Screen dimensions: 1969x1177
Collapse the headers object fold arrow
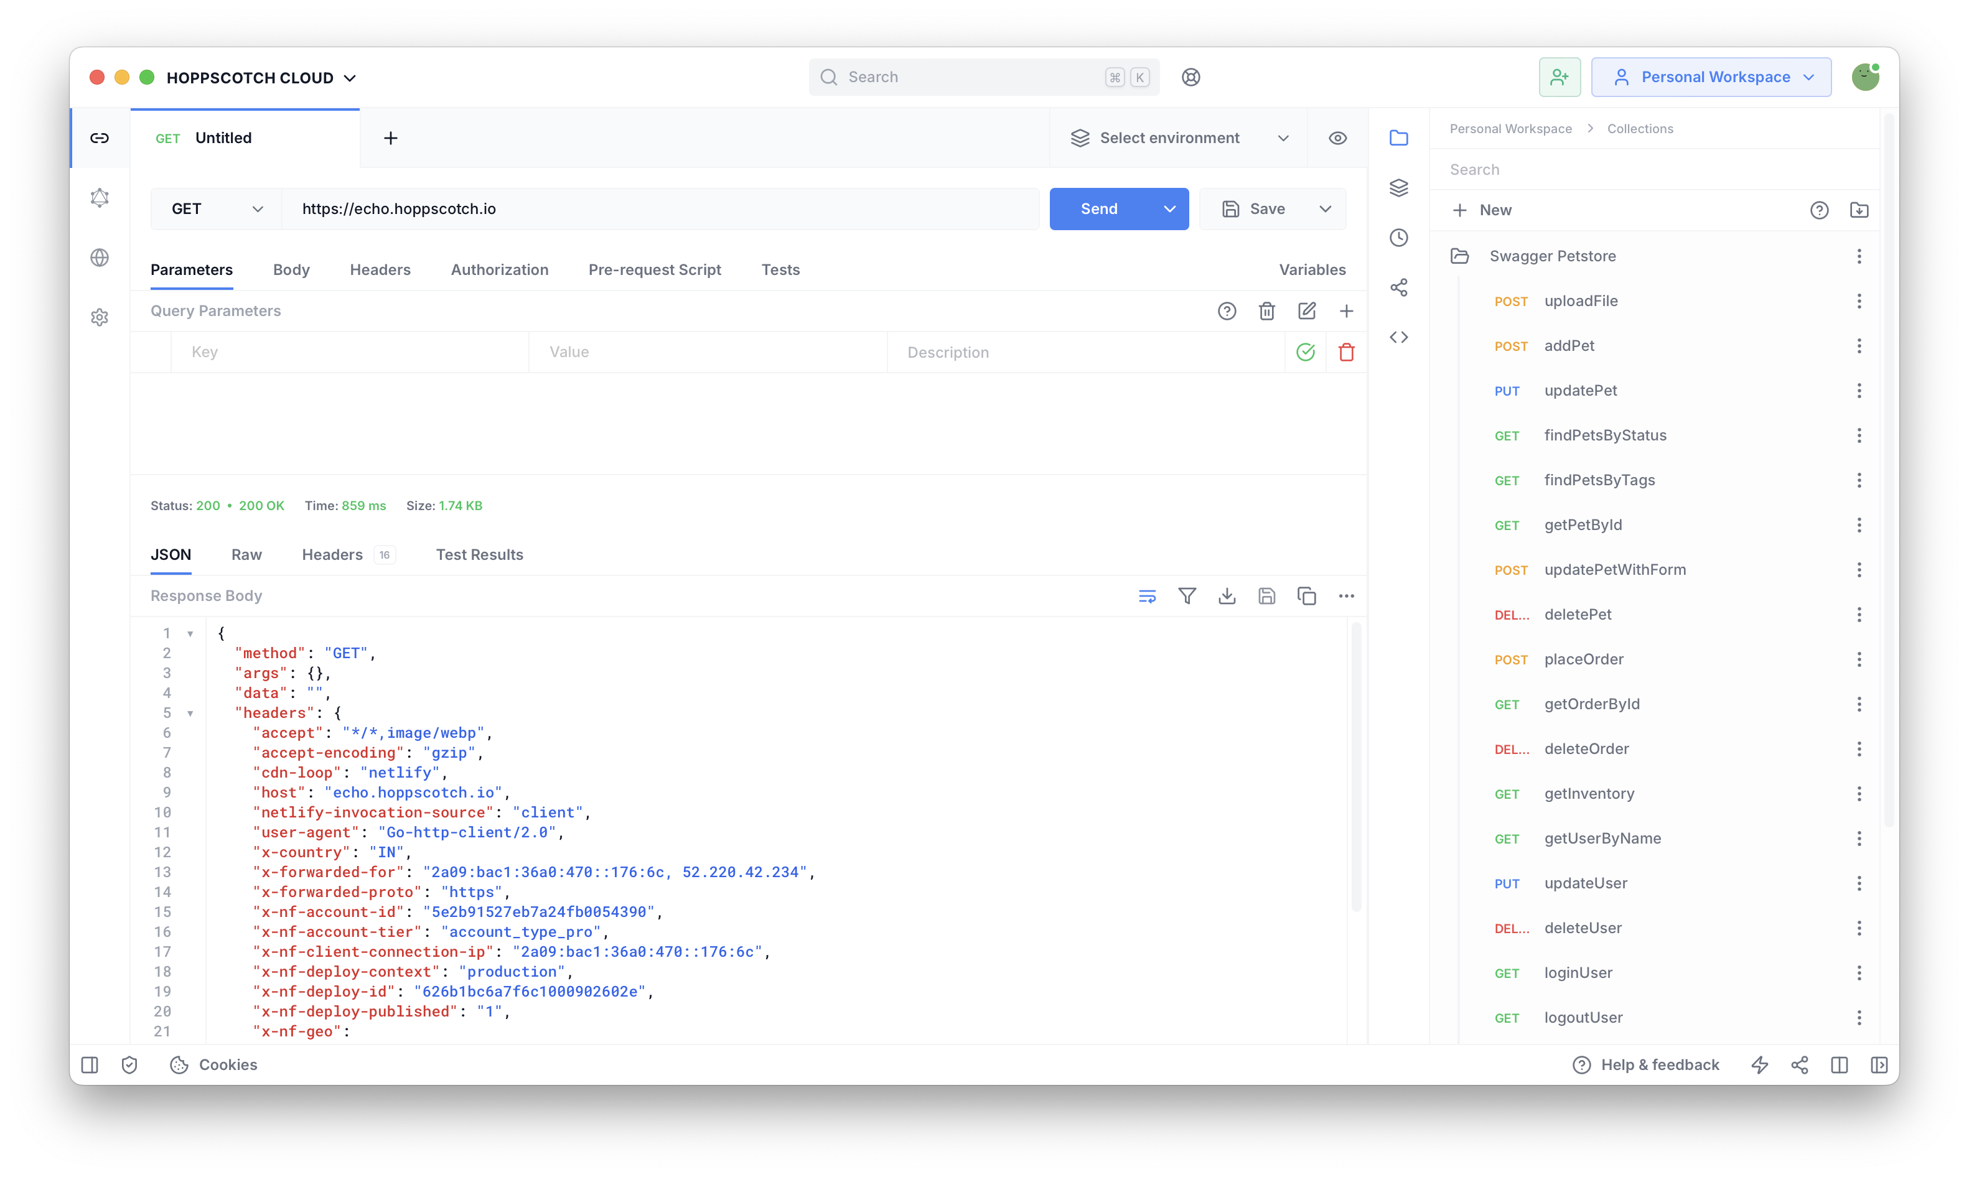pyautogui.click(x=190, y=713)
